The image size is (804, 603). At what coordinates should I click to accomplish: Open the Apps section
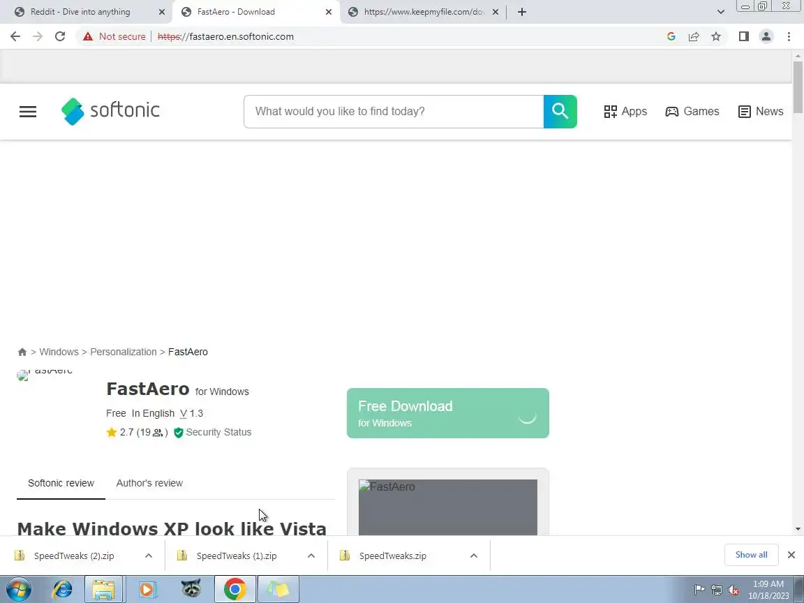click(x=625, y=111)
